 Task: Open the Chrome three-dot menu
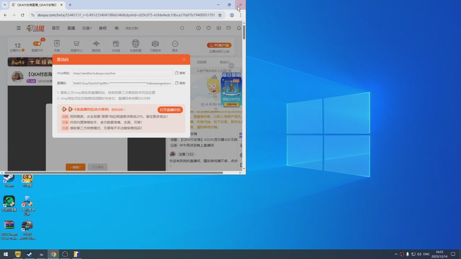(240, 15)
